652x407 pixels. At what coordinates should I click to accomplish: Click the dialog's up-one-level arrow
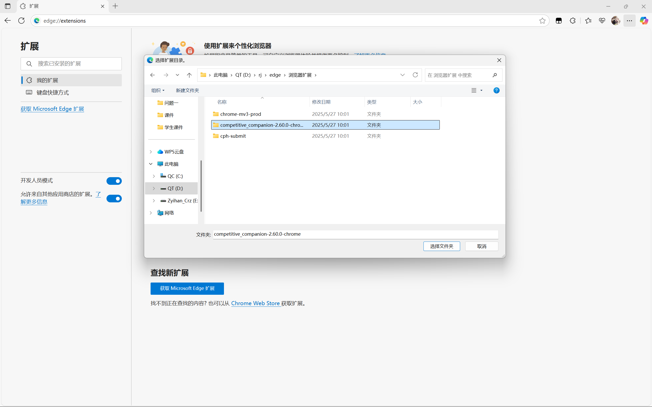point(189,75)
